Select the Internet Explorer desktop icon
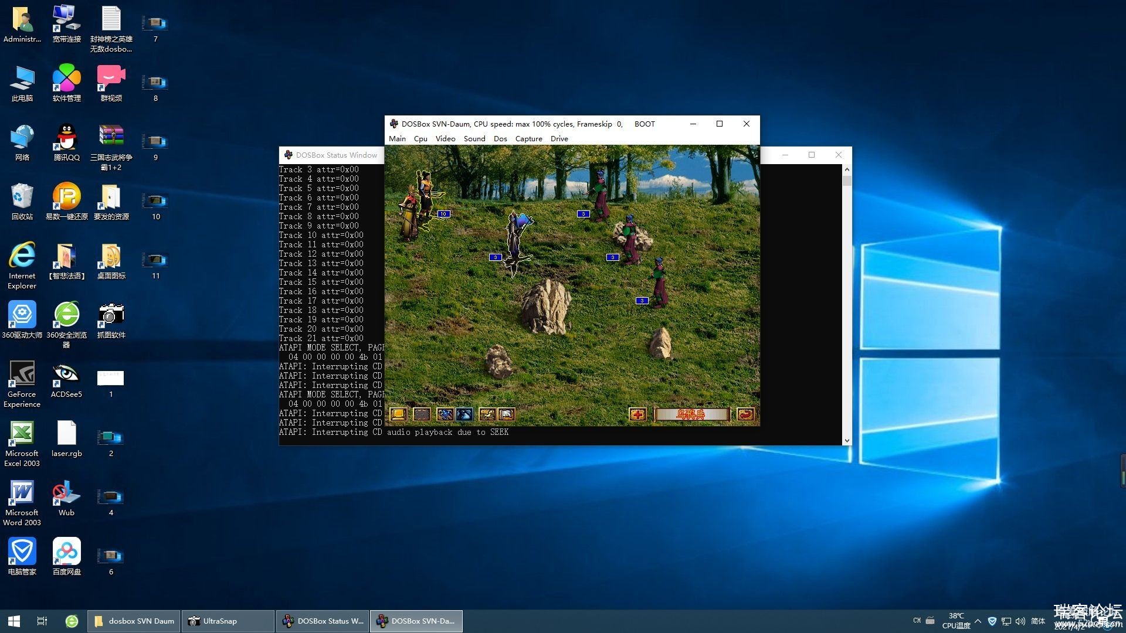Screen dimensions: 1126x633 [x=22, y=266]
